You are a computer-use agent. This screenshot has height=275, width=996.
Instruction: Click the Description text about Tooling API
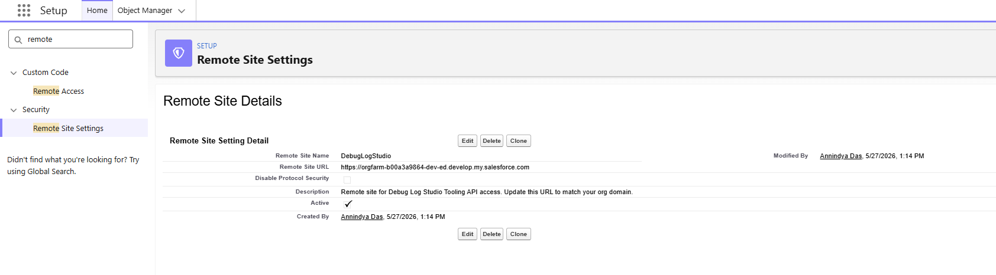[x=487, y=192]
